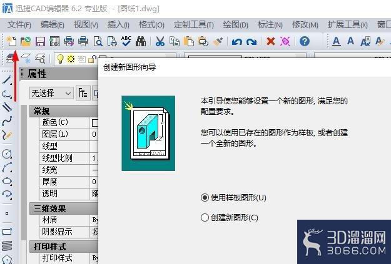Select the Line tool in left toolbar
Screen dimensions: 391x264
[x=7, y=80]
